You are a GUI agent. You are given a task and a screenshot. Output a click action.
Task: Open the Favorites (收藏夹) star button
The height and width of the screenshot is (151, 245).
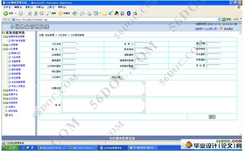64,13
